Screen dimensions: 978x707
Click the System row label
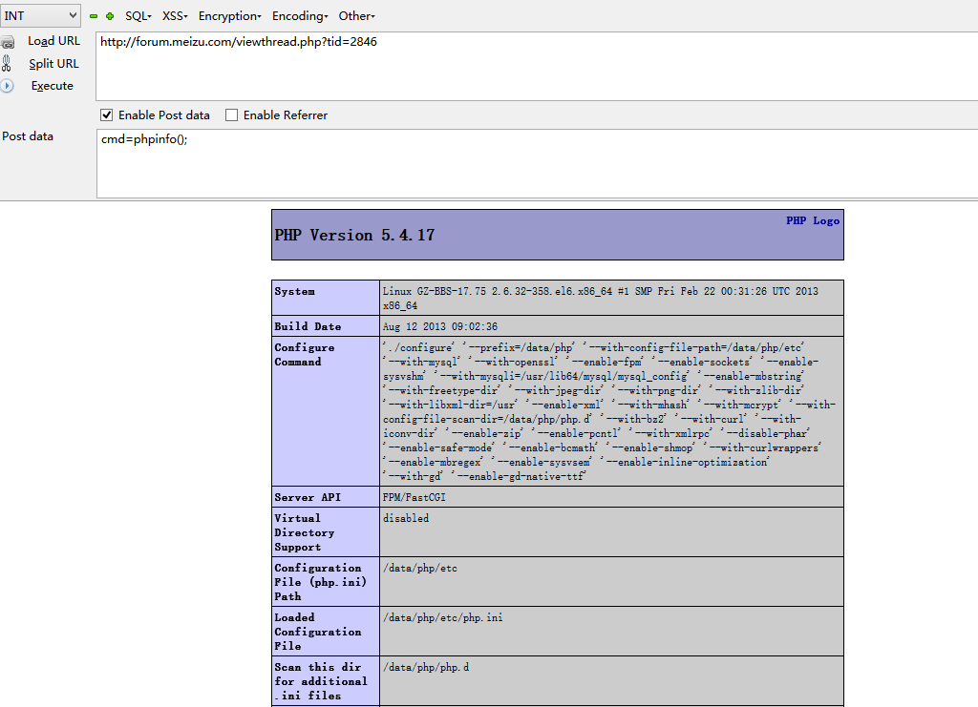coord(294,292)
